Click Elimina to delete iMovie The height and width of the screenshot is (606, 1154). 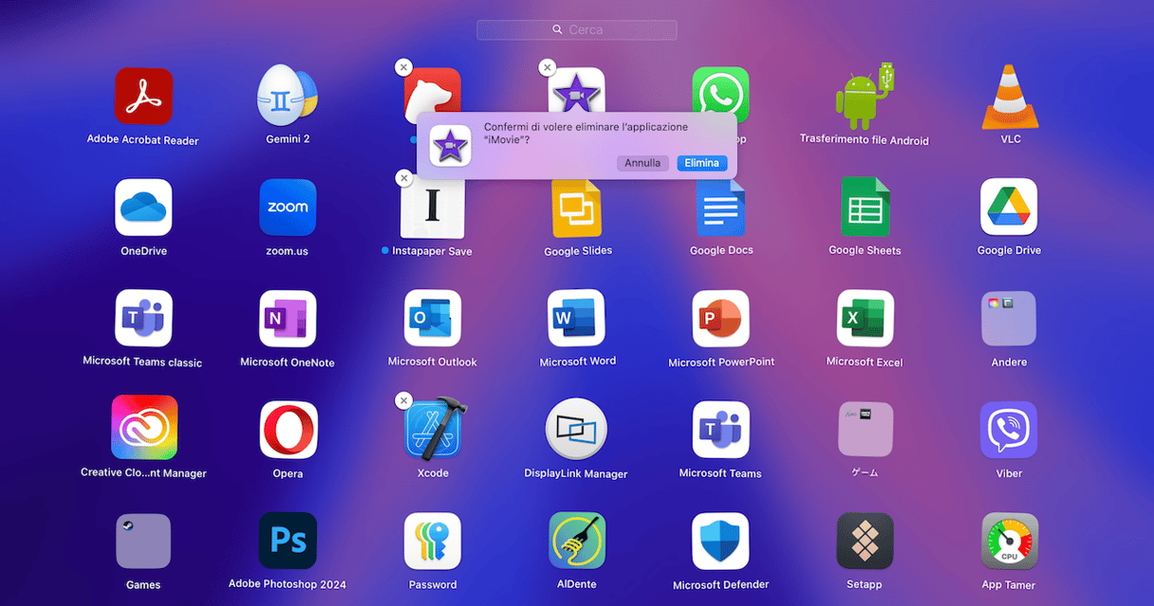click(702, 163)
